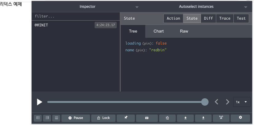This screenshot has height=125, width=254.
Task: Focus the filter... input field
Action: (x=76, y=16)
